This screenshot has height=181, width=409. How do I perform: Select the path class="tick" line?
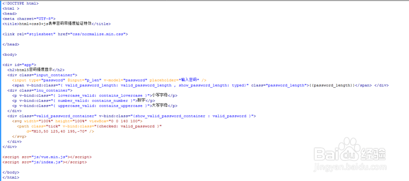(90, 126)
